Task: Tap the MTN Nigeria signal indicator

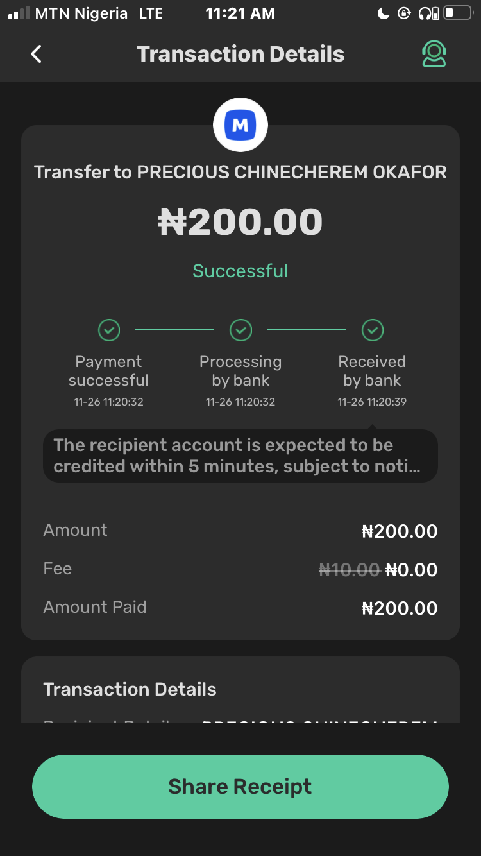Action: point(19,13)
